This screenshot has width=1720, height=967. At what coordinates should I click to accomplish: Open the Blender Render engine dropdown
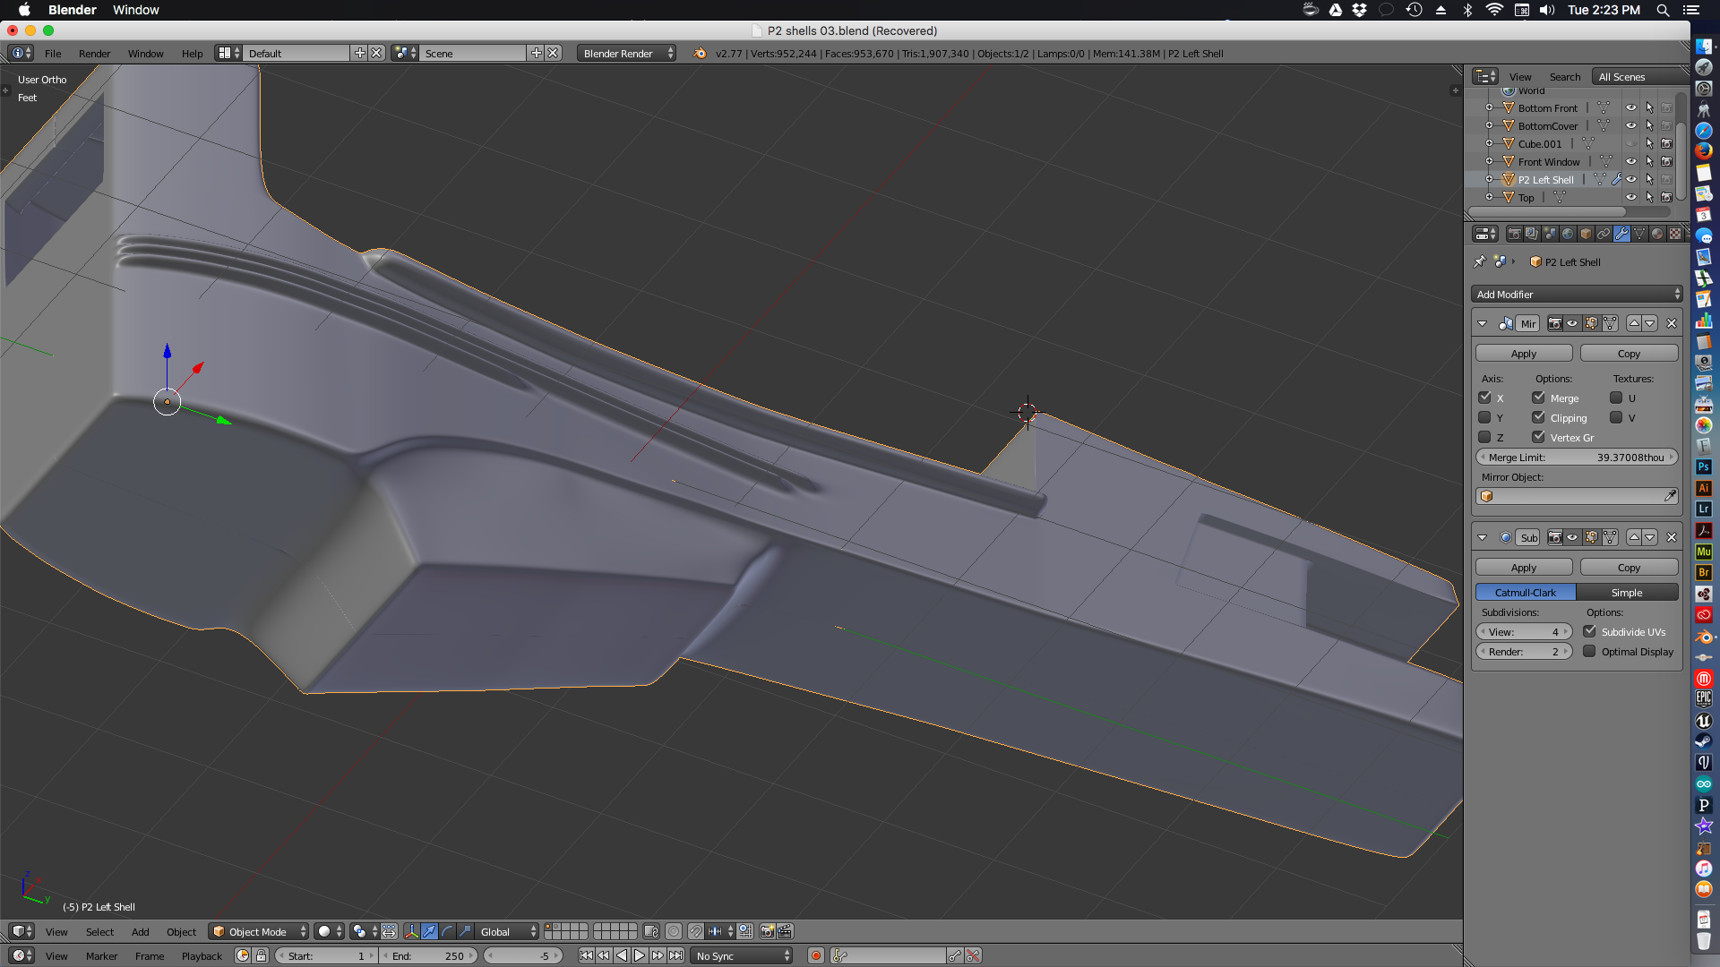[626, 53]
